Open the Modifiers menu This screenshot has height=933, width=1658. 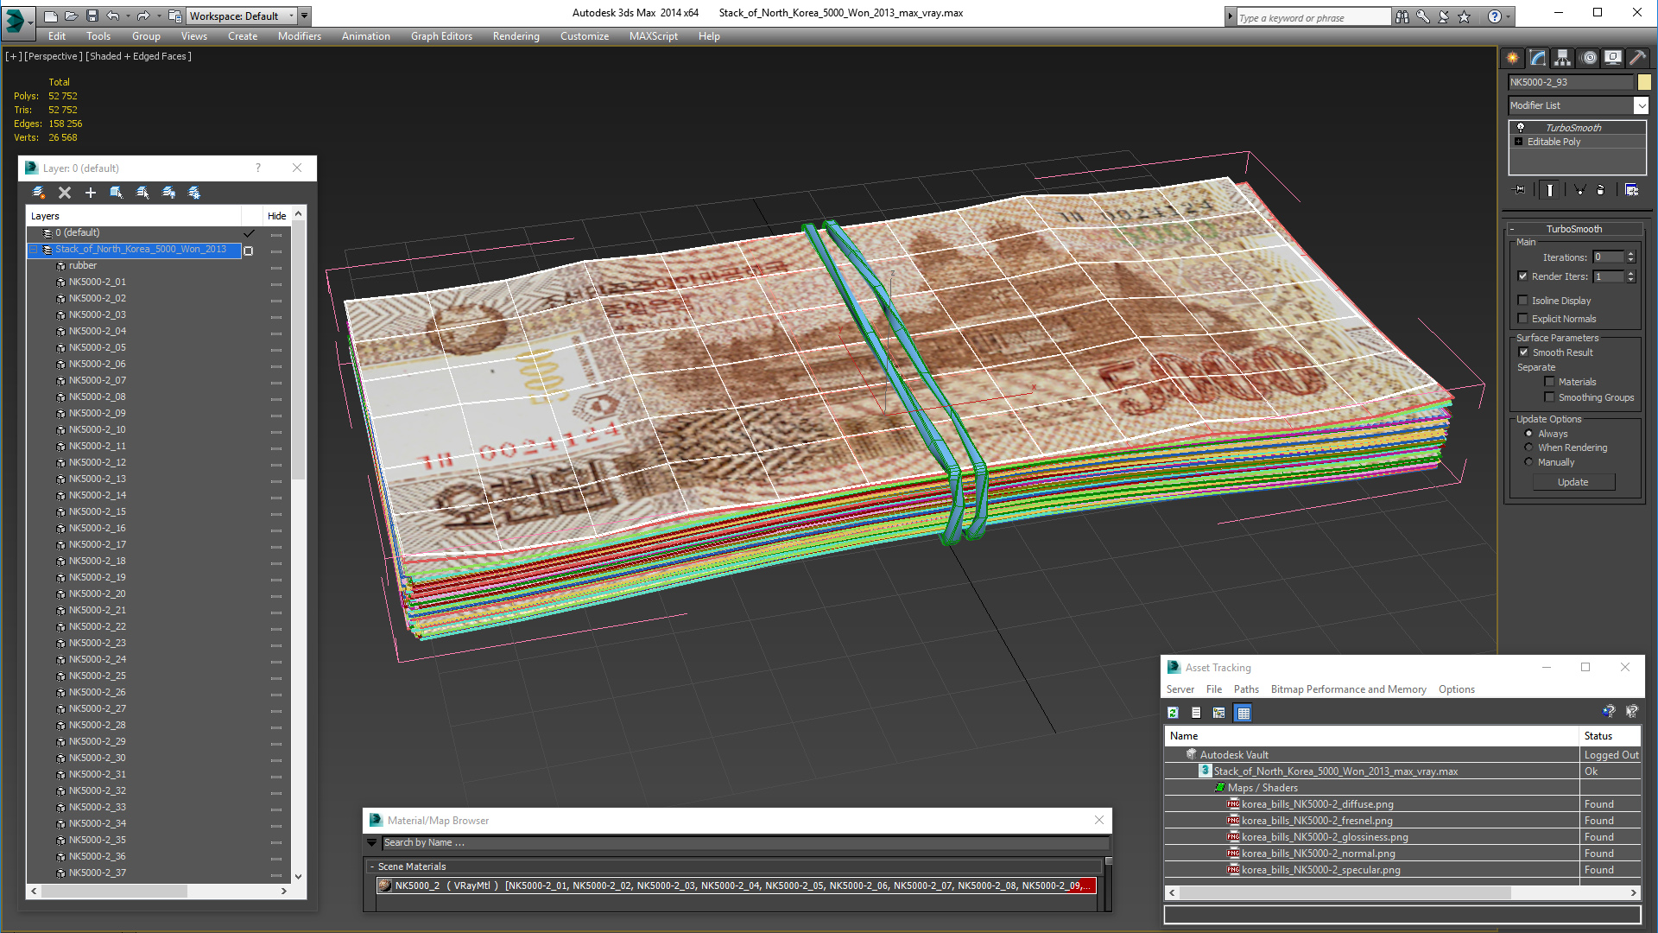click(x=300, y=36)
